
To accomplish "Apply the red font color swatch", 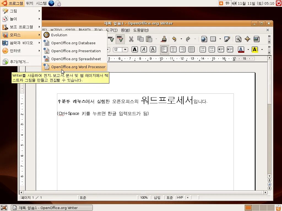I will (241, 49).
